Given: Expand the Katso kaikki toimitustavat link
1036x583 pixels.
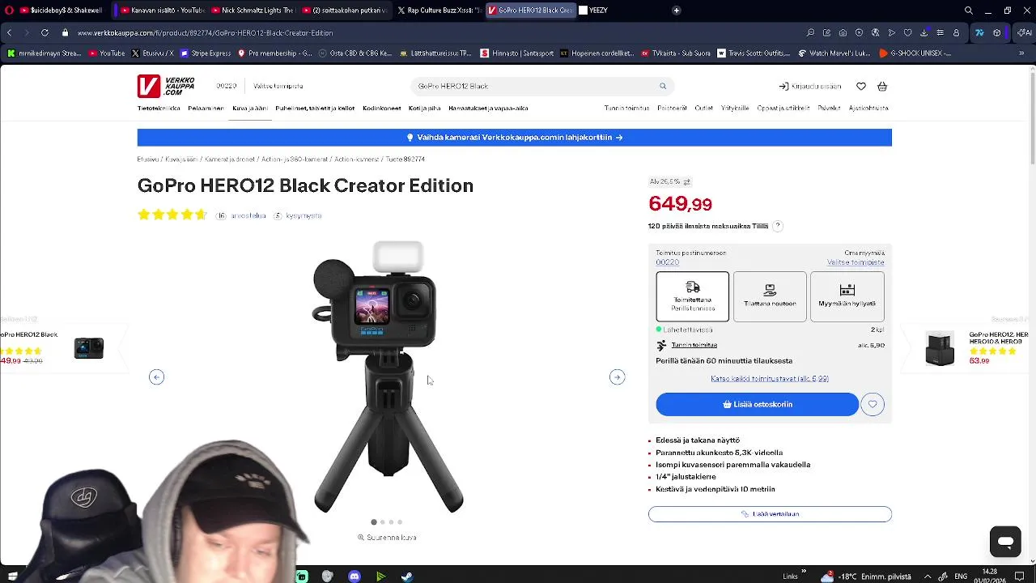Looking at the screenshot, I should (770, 378).
